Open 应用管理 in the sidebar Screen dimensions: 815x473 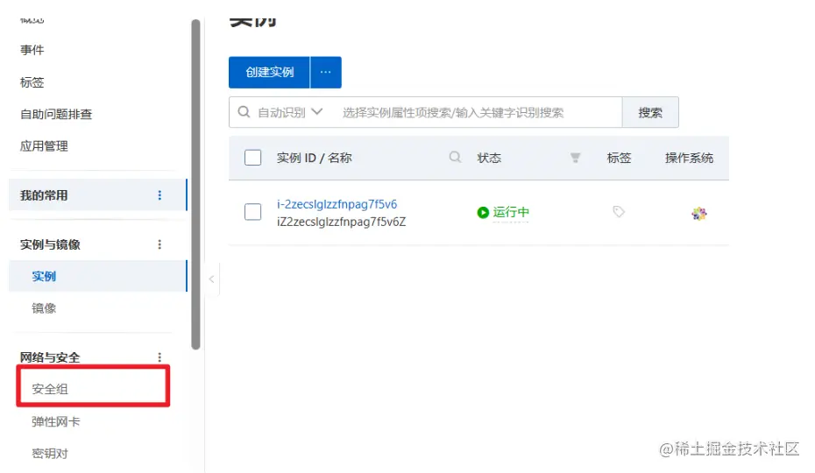tap(44, 146)
